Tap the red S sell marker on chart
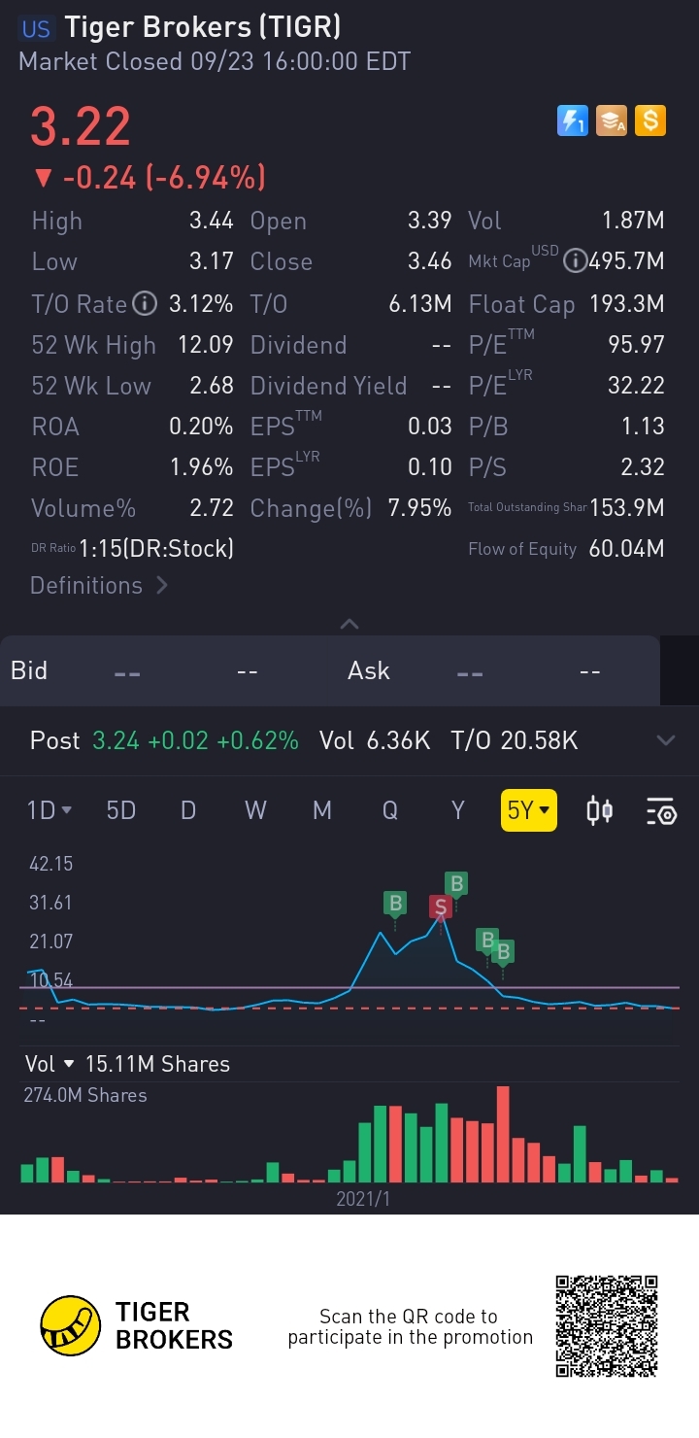 441,907
